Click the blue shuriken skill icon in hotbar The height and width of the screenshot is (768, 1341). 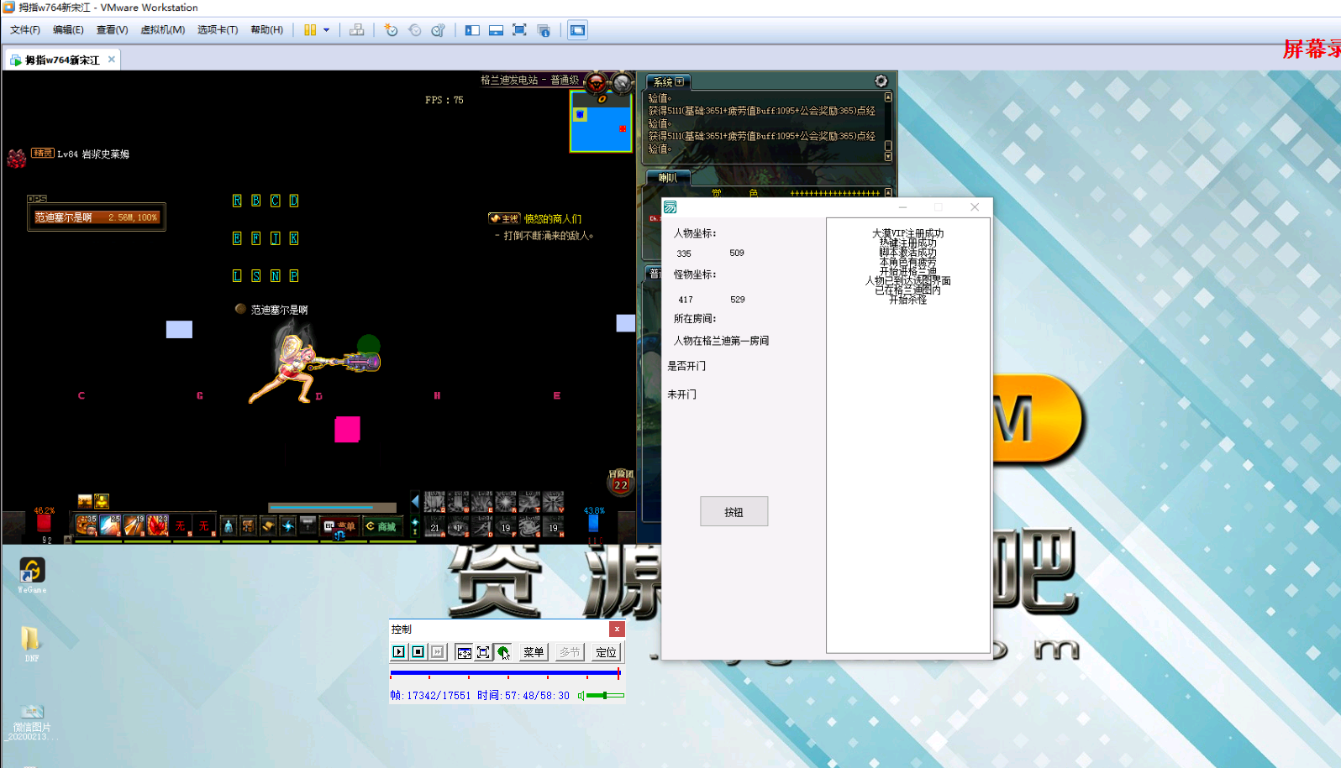click(x=288, y=526)
